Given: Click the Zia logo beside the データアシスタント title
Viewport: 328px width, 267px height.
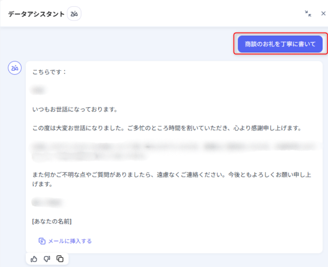Looking at the screenshot, I should [x=74, y=14].
